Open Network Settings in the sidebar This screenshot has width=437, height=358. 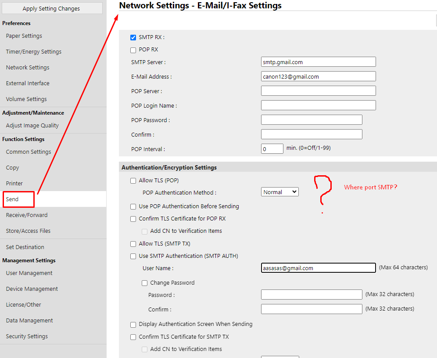pos(27,67)
